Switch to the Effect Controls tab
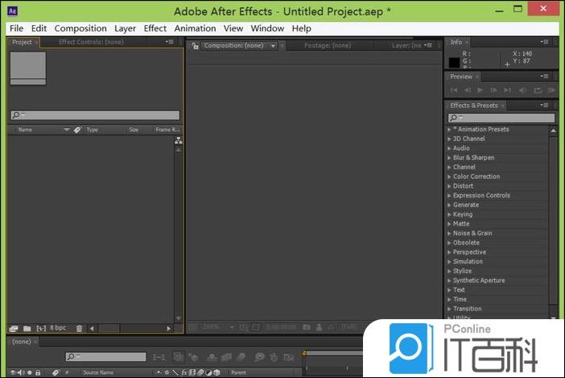This screenshot has height=378, width=565. click(x=90, y=42)
